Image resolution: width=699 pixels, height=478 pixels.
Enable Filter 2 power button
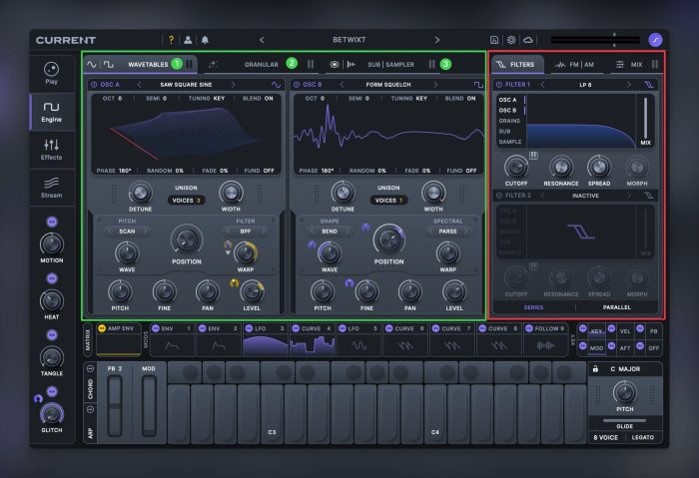tap(499, 196)
